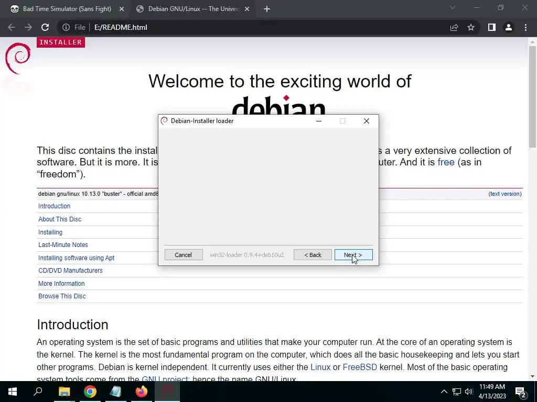Viewport: 537px width, 402px height.
Task: Open the network tray icon
Action: [457, 392]
